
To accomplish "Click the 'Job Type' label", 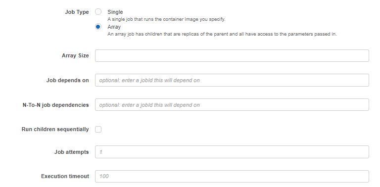I will [x=77, y=12].
